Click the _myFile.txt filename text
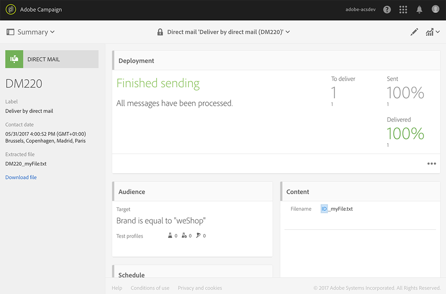Screen dimensions: 446x294 (340, 209)
